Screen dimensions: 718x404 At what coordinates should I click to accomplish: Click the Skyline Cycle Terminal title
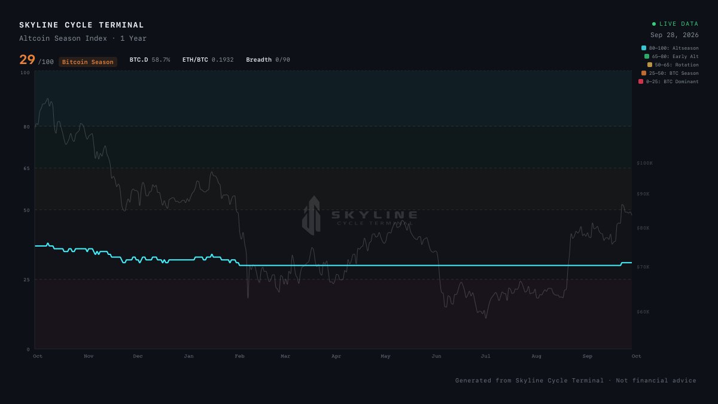[x=81, y=25]
